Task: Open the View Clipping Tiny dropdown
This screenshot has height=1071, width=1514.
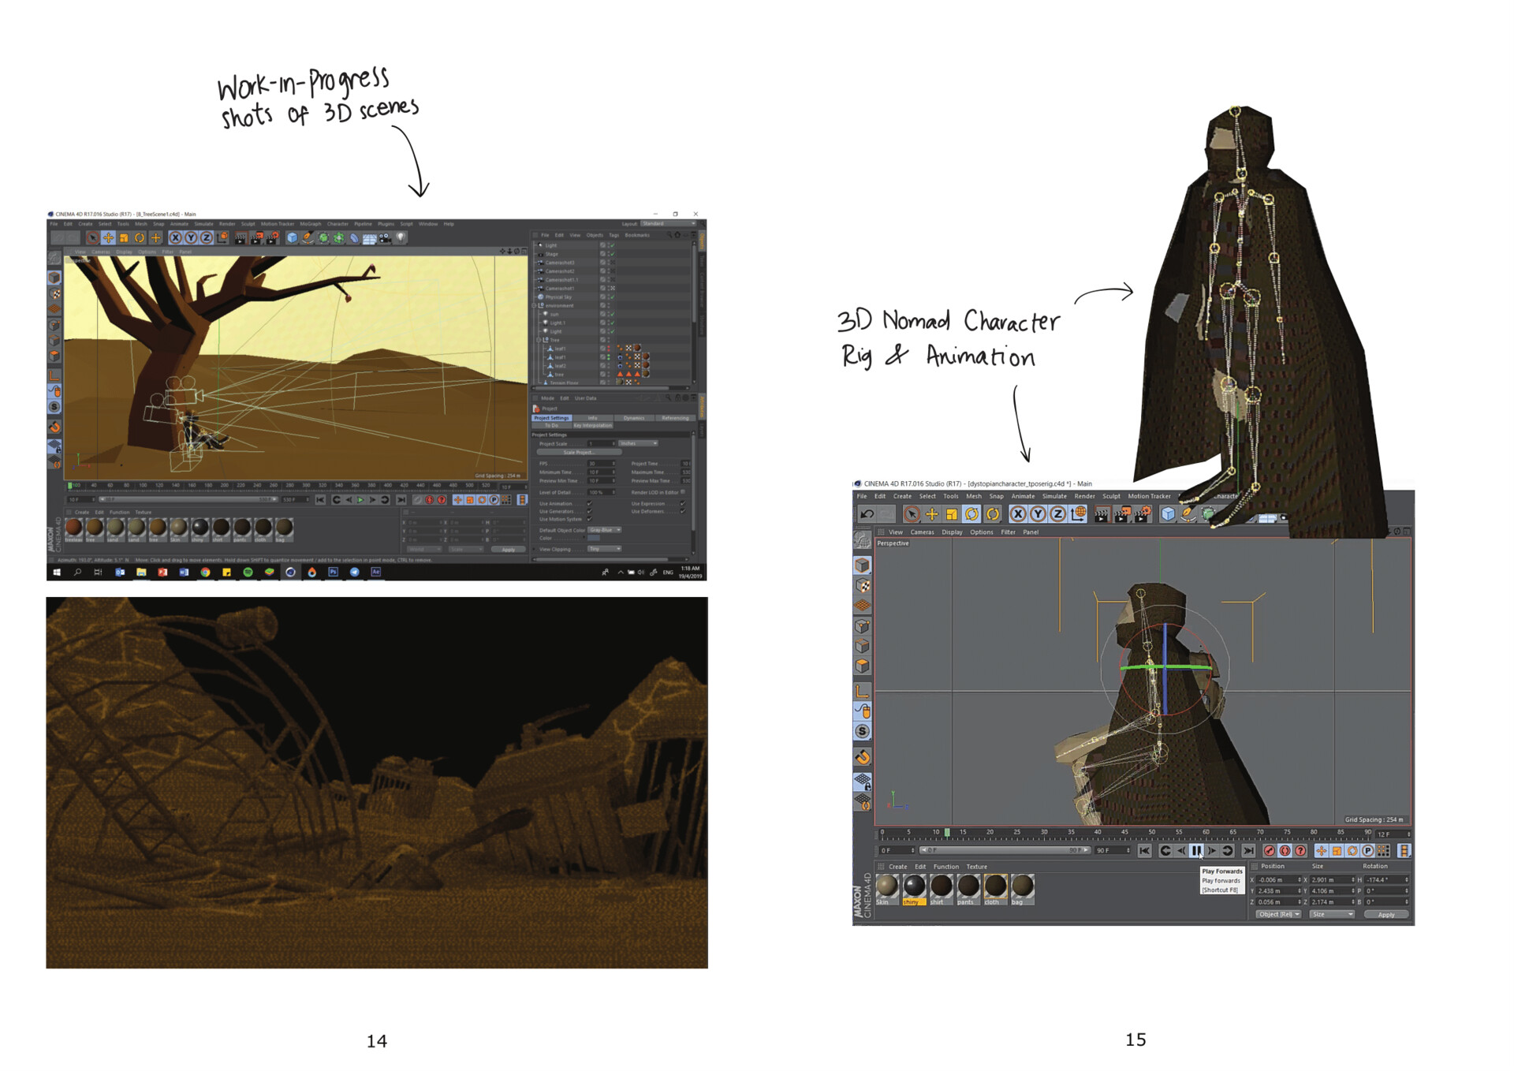Action: (x=605, y=549)
